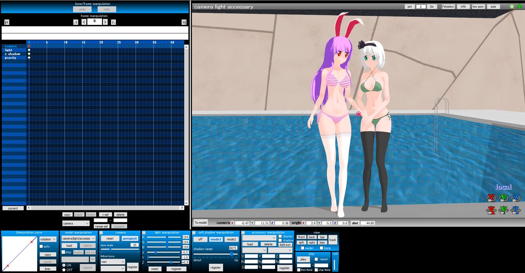525x273 pixels.
Task: Collapse the camera panel
Action: click(x=101, y=233)
